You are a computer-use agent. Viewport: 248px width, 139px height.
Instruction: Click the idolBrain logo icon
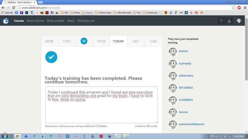coord(6,21)
